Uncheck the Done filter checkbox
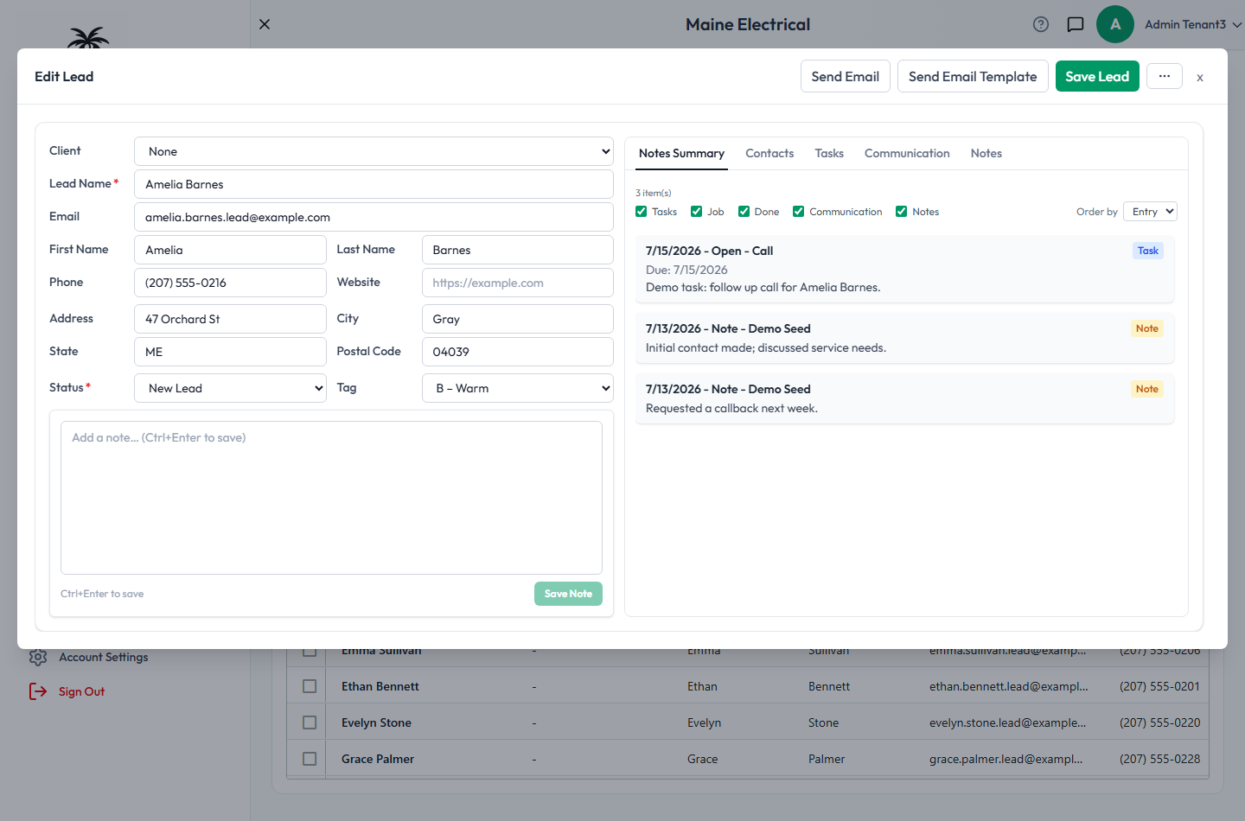This screenshot has width=1245, height=821. coord(744,212)
